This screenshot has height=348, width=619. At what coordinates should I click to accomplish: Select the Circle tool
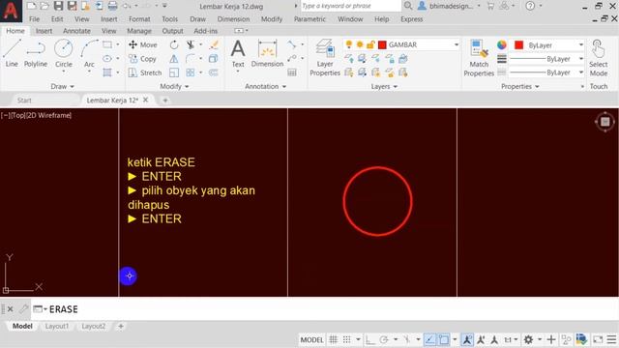coord(63,53)
